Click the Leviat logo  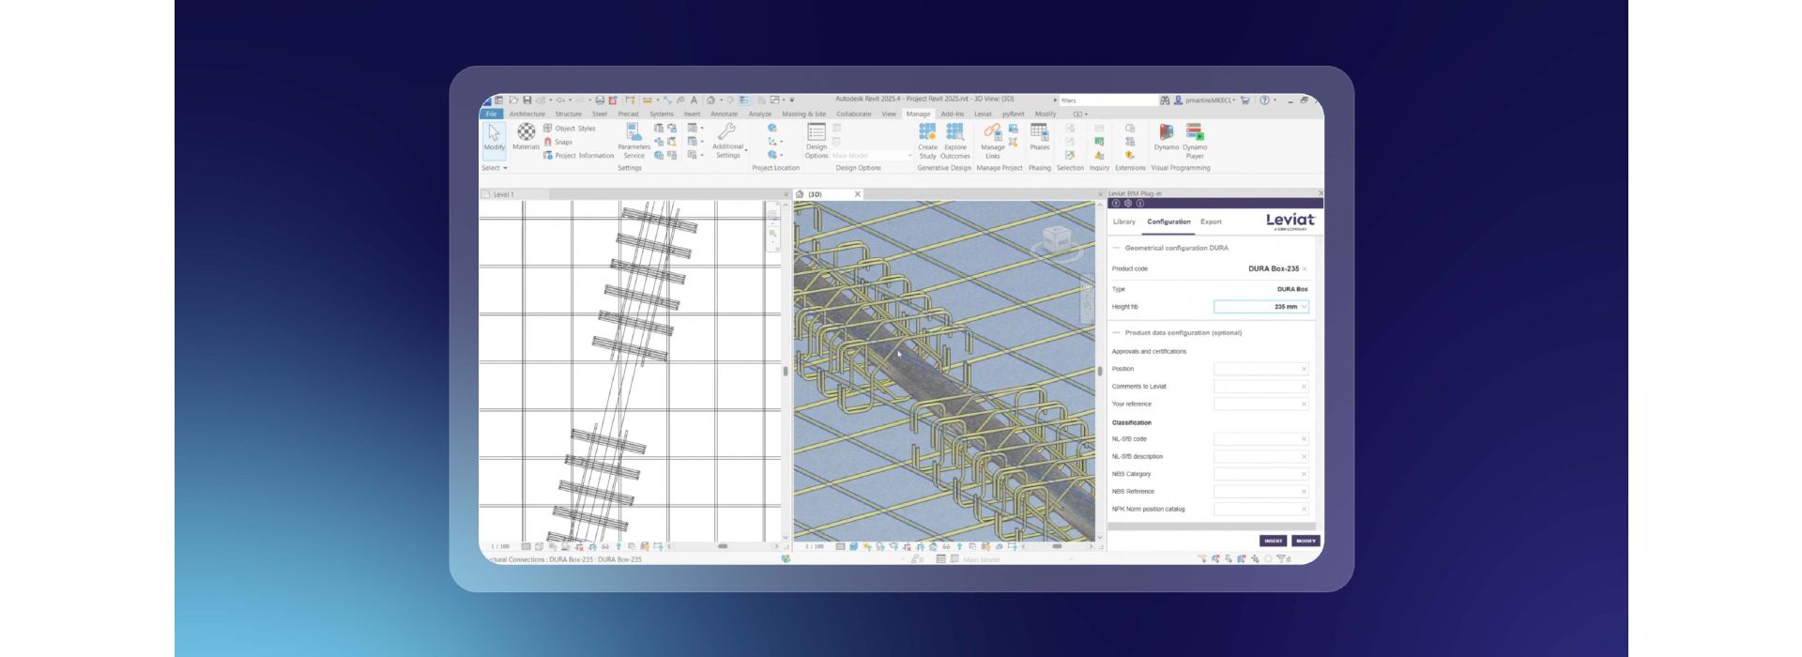click(x=1290, y=222)
